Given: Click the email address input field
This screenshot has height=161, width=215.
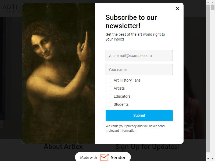Looking at the screenshot, I should pyautogui.click(x=139, y=56).
